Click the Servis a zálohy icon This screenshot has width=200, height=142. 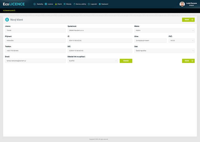[74, 4]
